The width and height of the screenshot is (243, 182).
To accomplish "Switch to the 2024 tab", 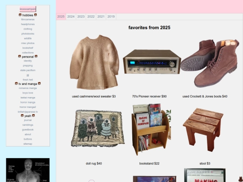I will tap(71, 17).
